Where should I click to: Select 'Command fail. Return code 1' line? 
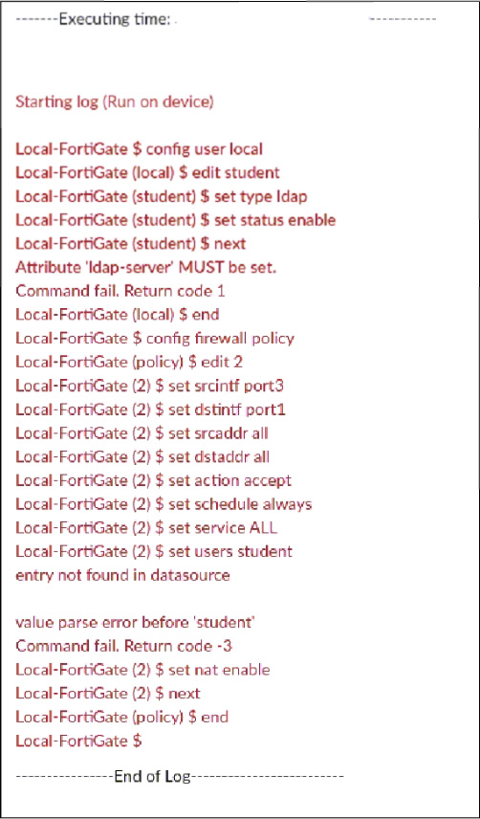coord(120,291)
